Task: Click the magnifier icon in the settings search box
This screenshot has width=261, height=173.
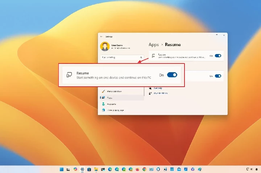Action: point(141,57)
